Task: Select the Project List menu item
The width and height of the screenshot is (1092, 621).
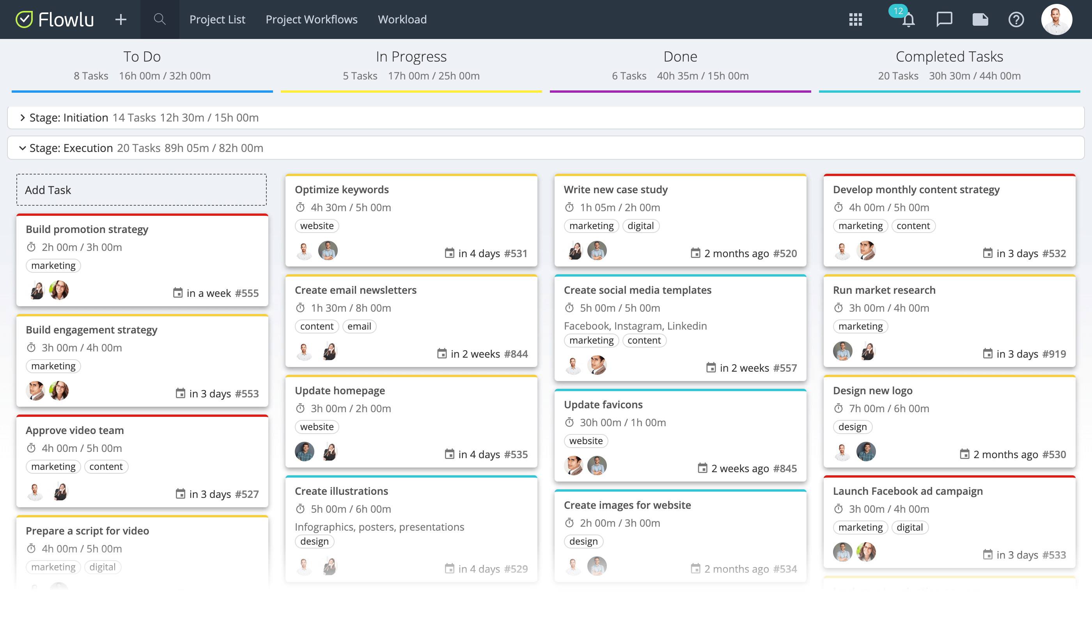Action: (x=217, y=19)
